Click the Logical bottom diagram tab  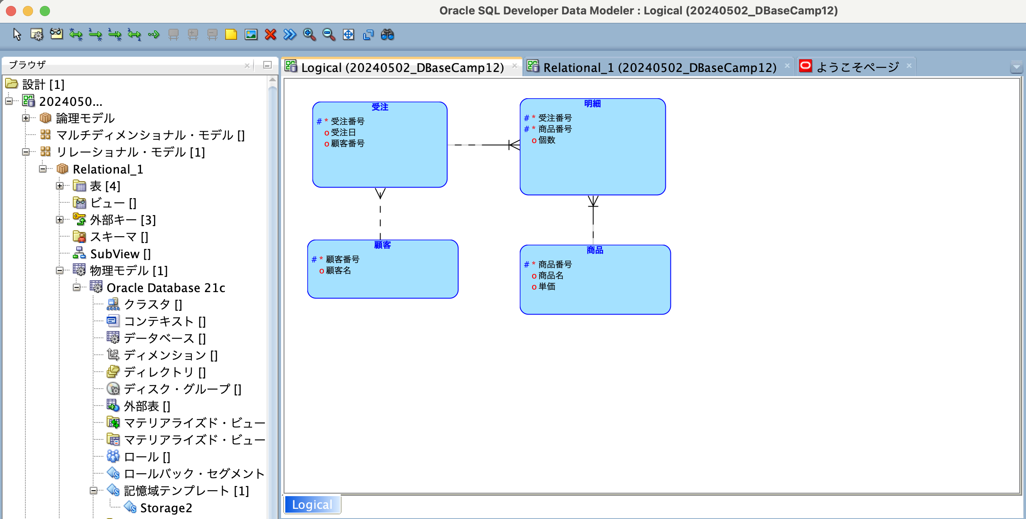(x=312, y=505)
